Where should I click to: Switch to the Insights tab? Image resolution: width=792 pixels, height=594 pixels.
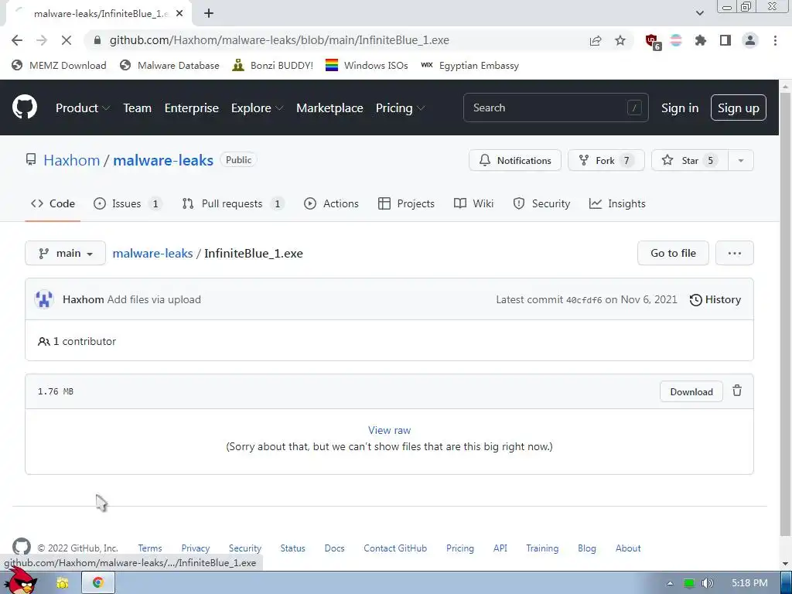617,203
